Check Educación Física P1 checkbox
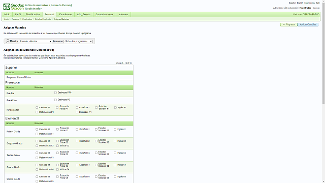The width and height of the screenshot is (325, 183). pyautogui.click(x=57, y=107)
